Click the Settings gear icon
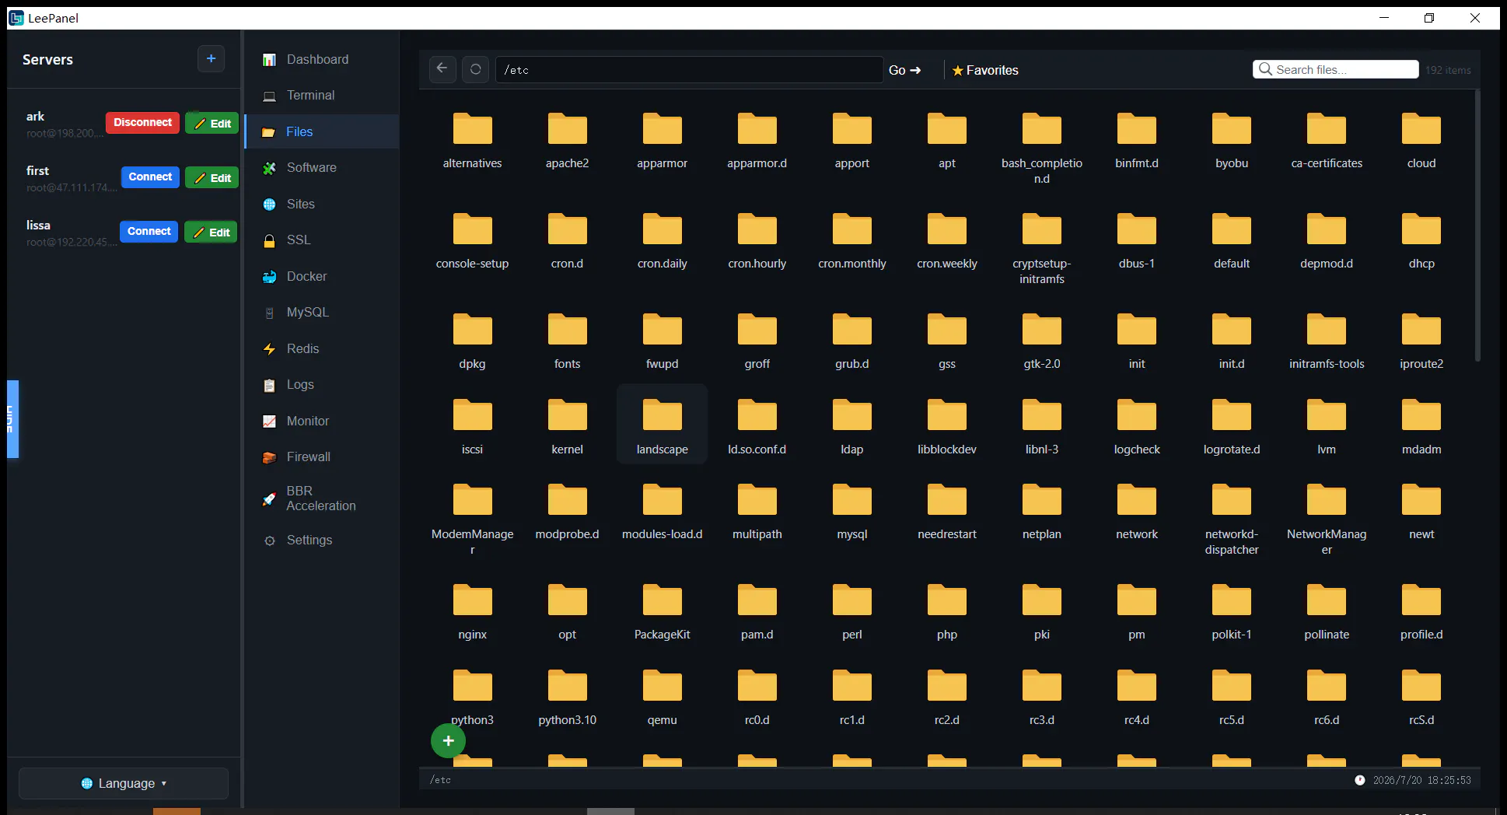This screenshot has width=1507, height=815. click(x=269, y=540)
